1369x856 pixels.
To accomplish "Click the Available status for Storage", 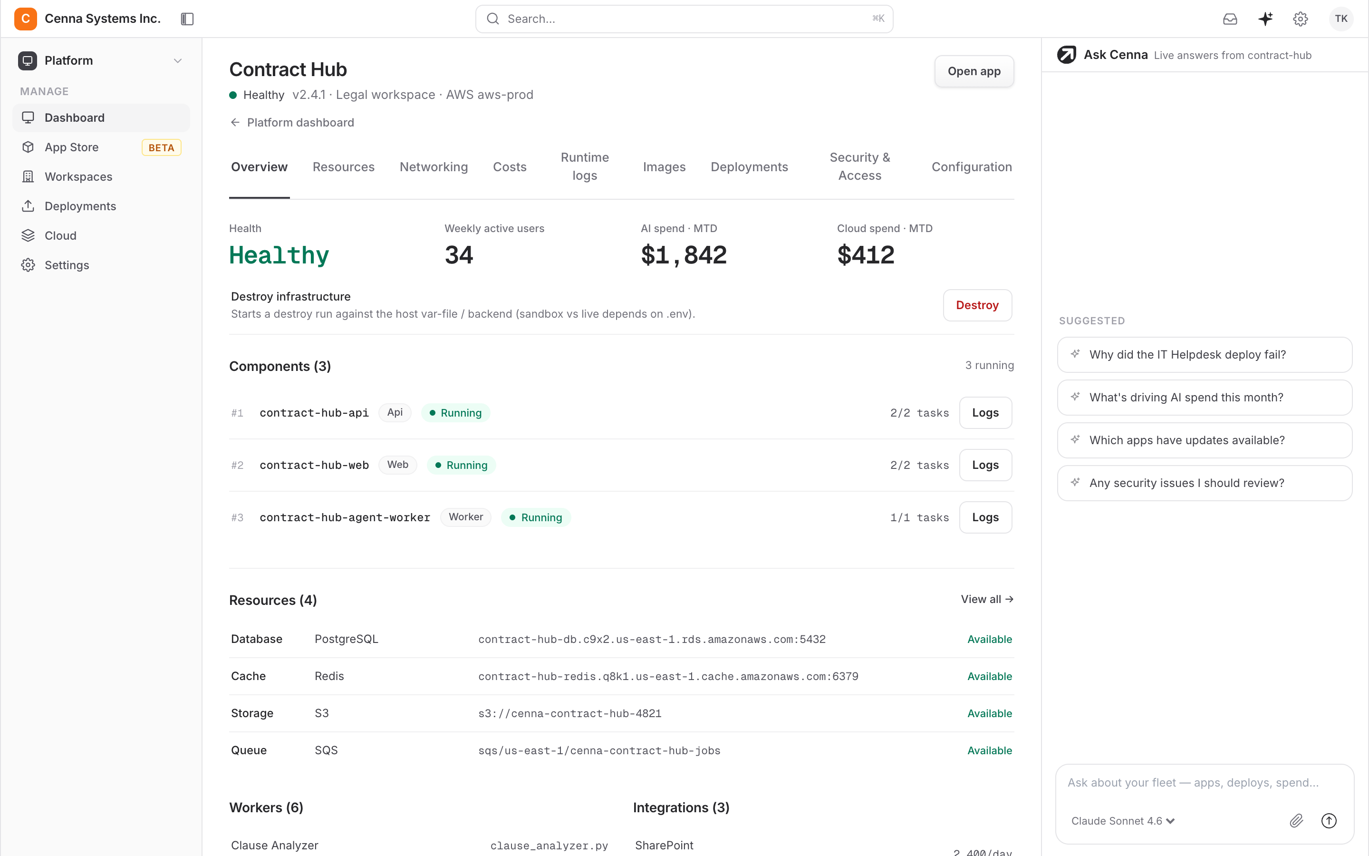I will pos(989,713).
